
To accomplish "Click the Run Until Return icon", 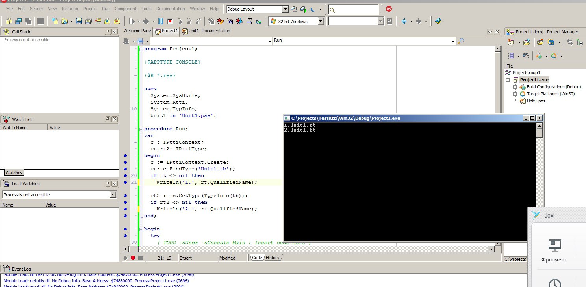I will click(x=198, y=21).
